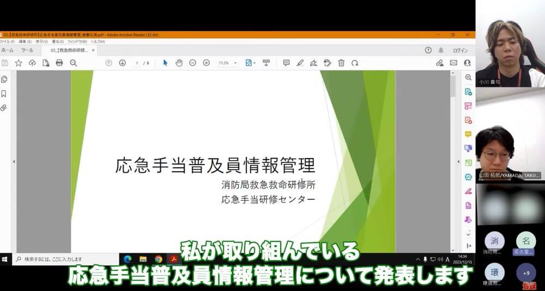Show more tools with the down chevron in right pane
Viewport: 545px width, 291px height.
coord(469,234)
